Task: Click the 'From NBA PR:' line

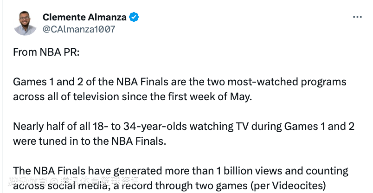Action: point(46,52)
